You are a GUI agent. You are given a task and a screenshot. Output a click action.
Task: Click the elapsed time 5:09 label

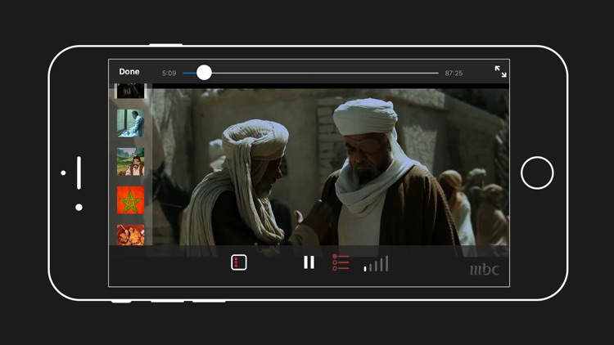169,73
